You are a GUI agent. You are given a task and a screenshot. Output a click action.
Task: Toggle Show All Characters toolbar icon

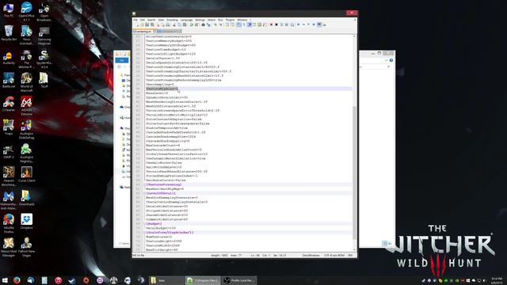[x=244, y=25]
